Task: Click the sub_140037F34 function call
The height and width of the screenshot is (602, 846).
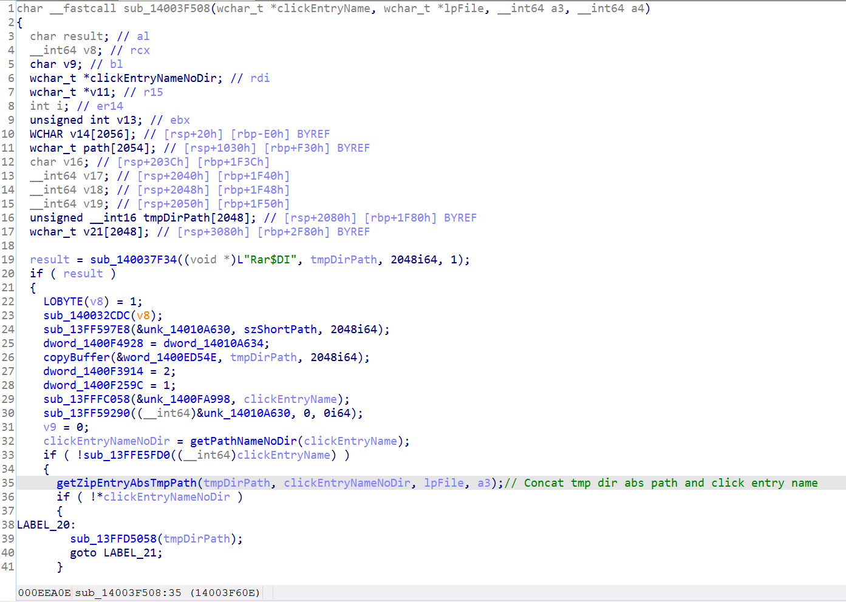Action: [x=133, y=260]
